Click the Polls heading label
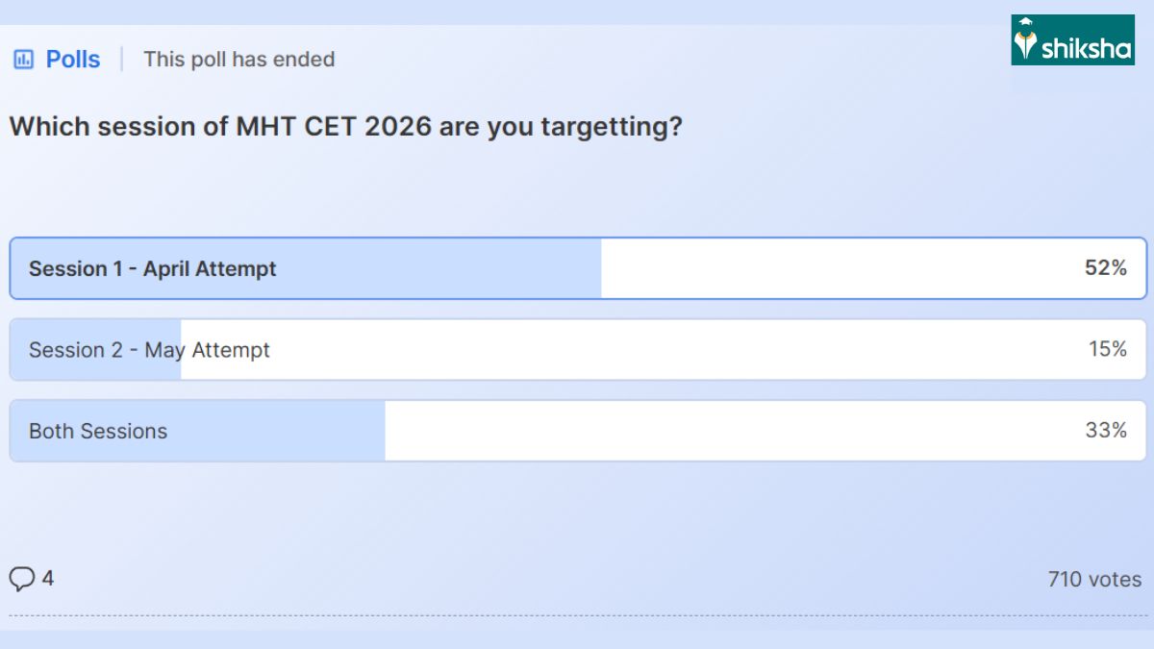The width and height of the screenshot is (1154, 649). click(x=73, y=60)
